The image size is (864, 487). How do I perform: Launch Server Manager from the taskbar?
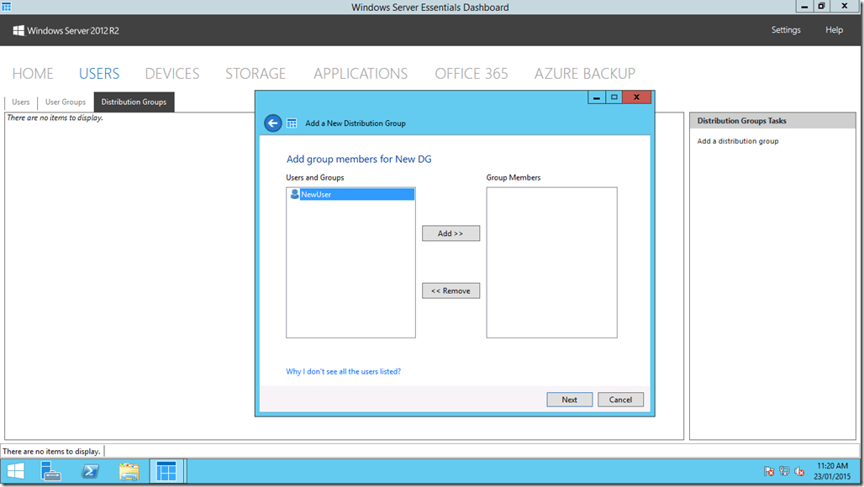tap(50, 471)
